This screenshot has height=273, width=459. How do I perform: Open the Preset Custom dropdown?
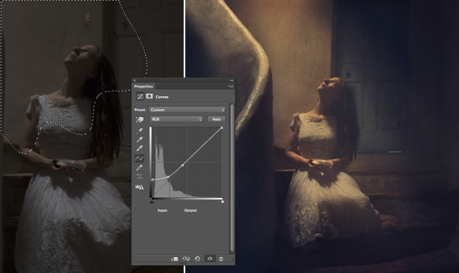pyautogui.click(x=187, y=110)
